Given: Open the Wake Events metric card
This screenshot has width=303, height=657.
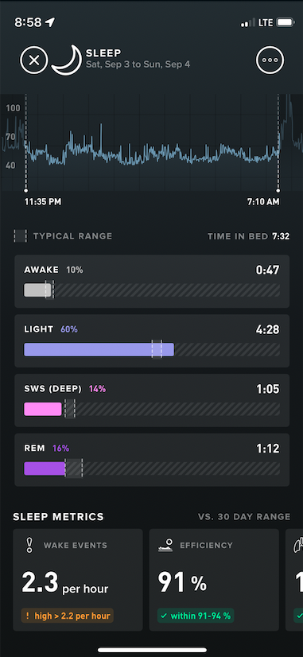Looking at the screenshot, I should click(x=78, y=580).
